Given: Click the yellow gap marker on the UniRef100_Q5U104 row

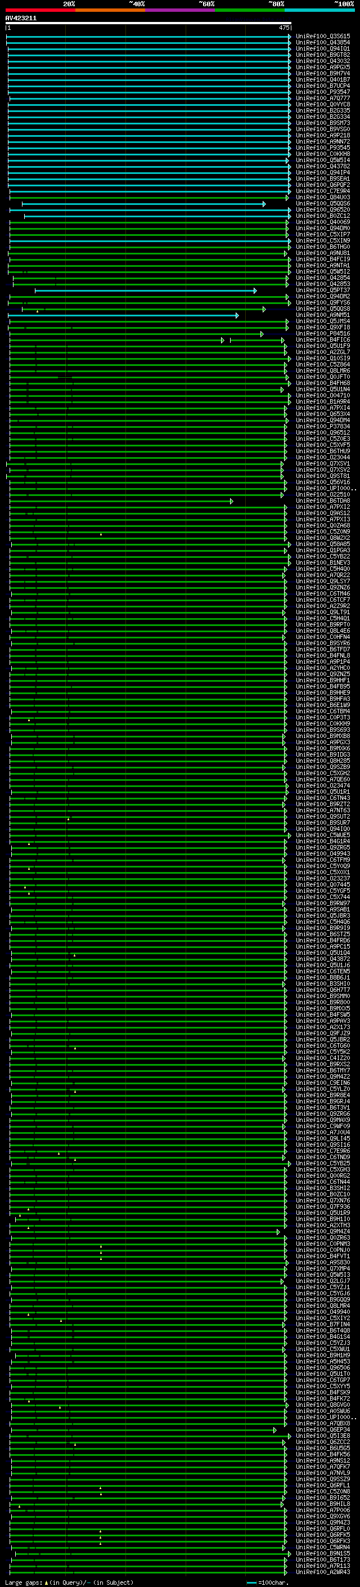Looking at the screenshot, I should coord(74,955).
